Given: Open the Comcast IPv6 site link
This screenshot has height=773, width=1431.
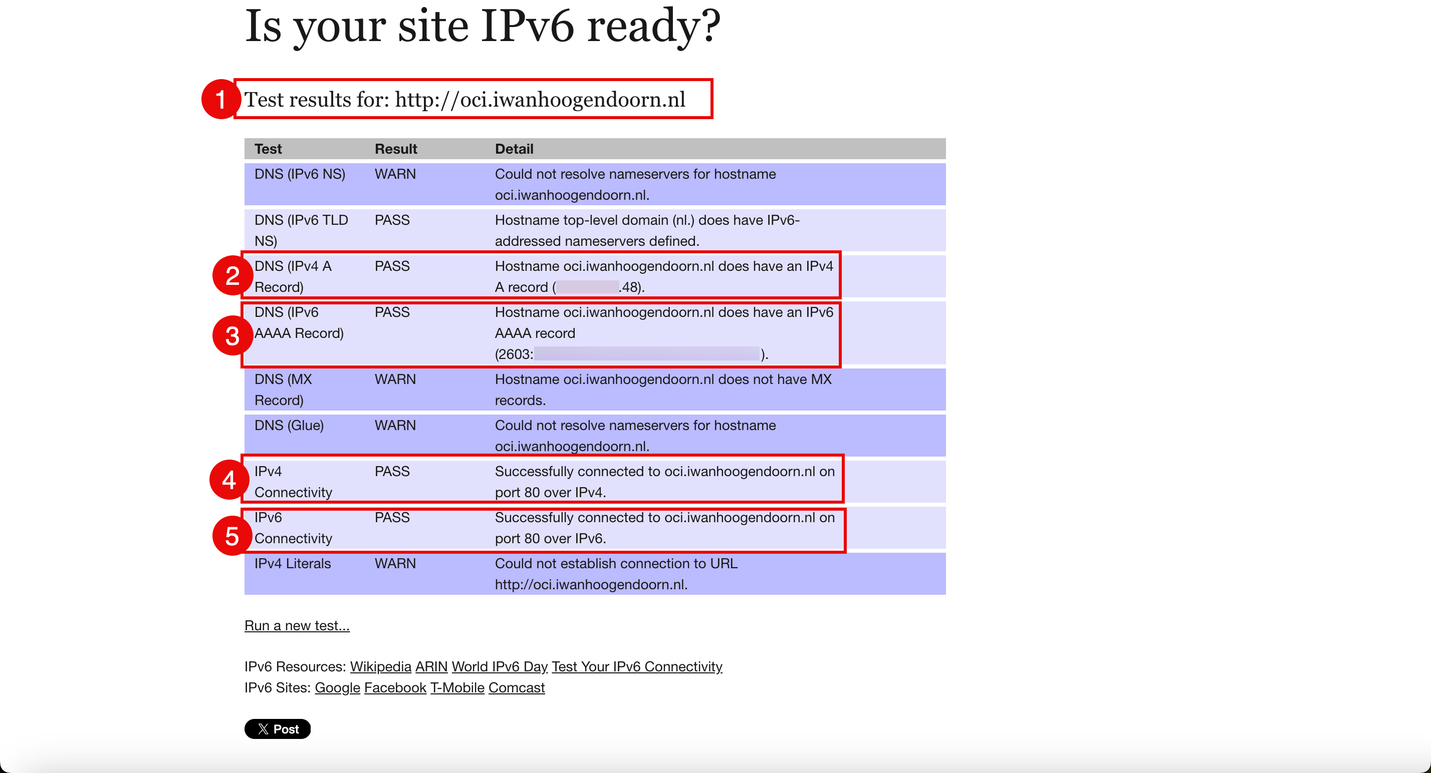Looking at the screenshot, I should coord(517,687).
